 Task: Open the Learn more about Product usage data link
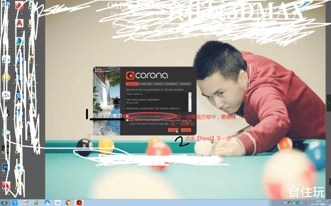point(149,124)
